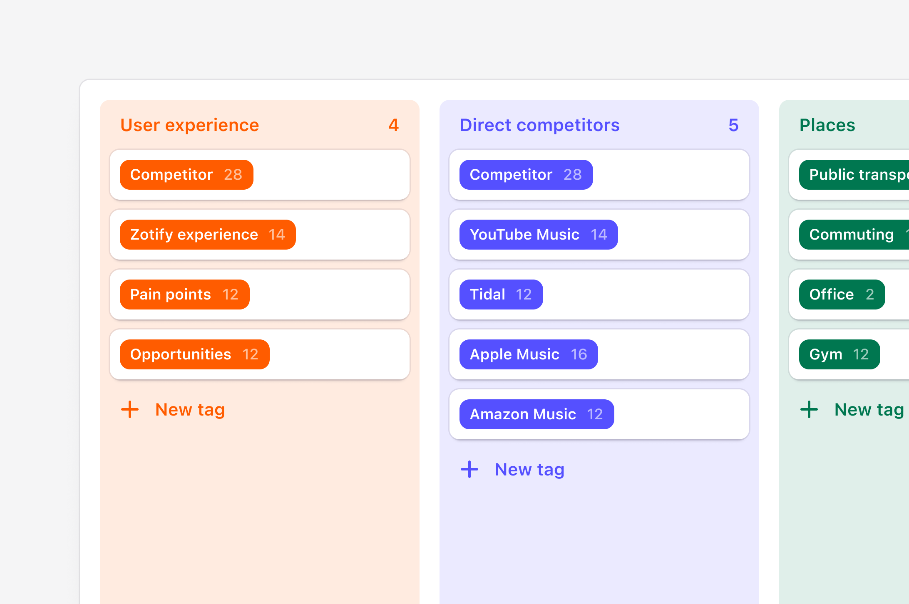The height and width of the screenshot is (604, 909).
Task: Select the Pain points tag
Action: [184, 295]
